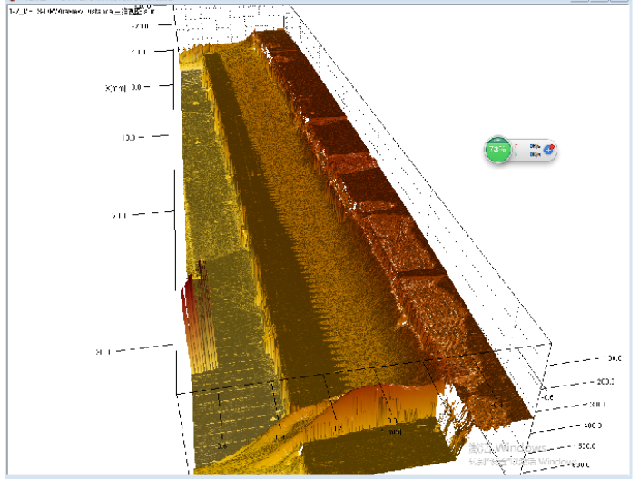639x479 pixels.
Task: Click the 200.0 axis tick label
Action: pyautogui.click(x=606, y=382)
